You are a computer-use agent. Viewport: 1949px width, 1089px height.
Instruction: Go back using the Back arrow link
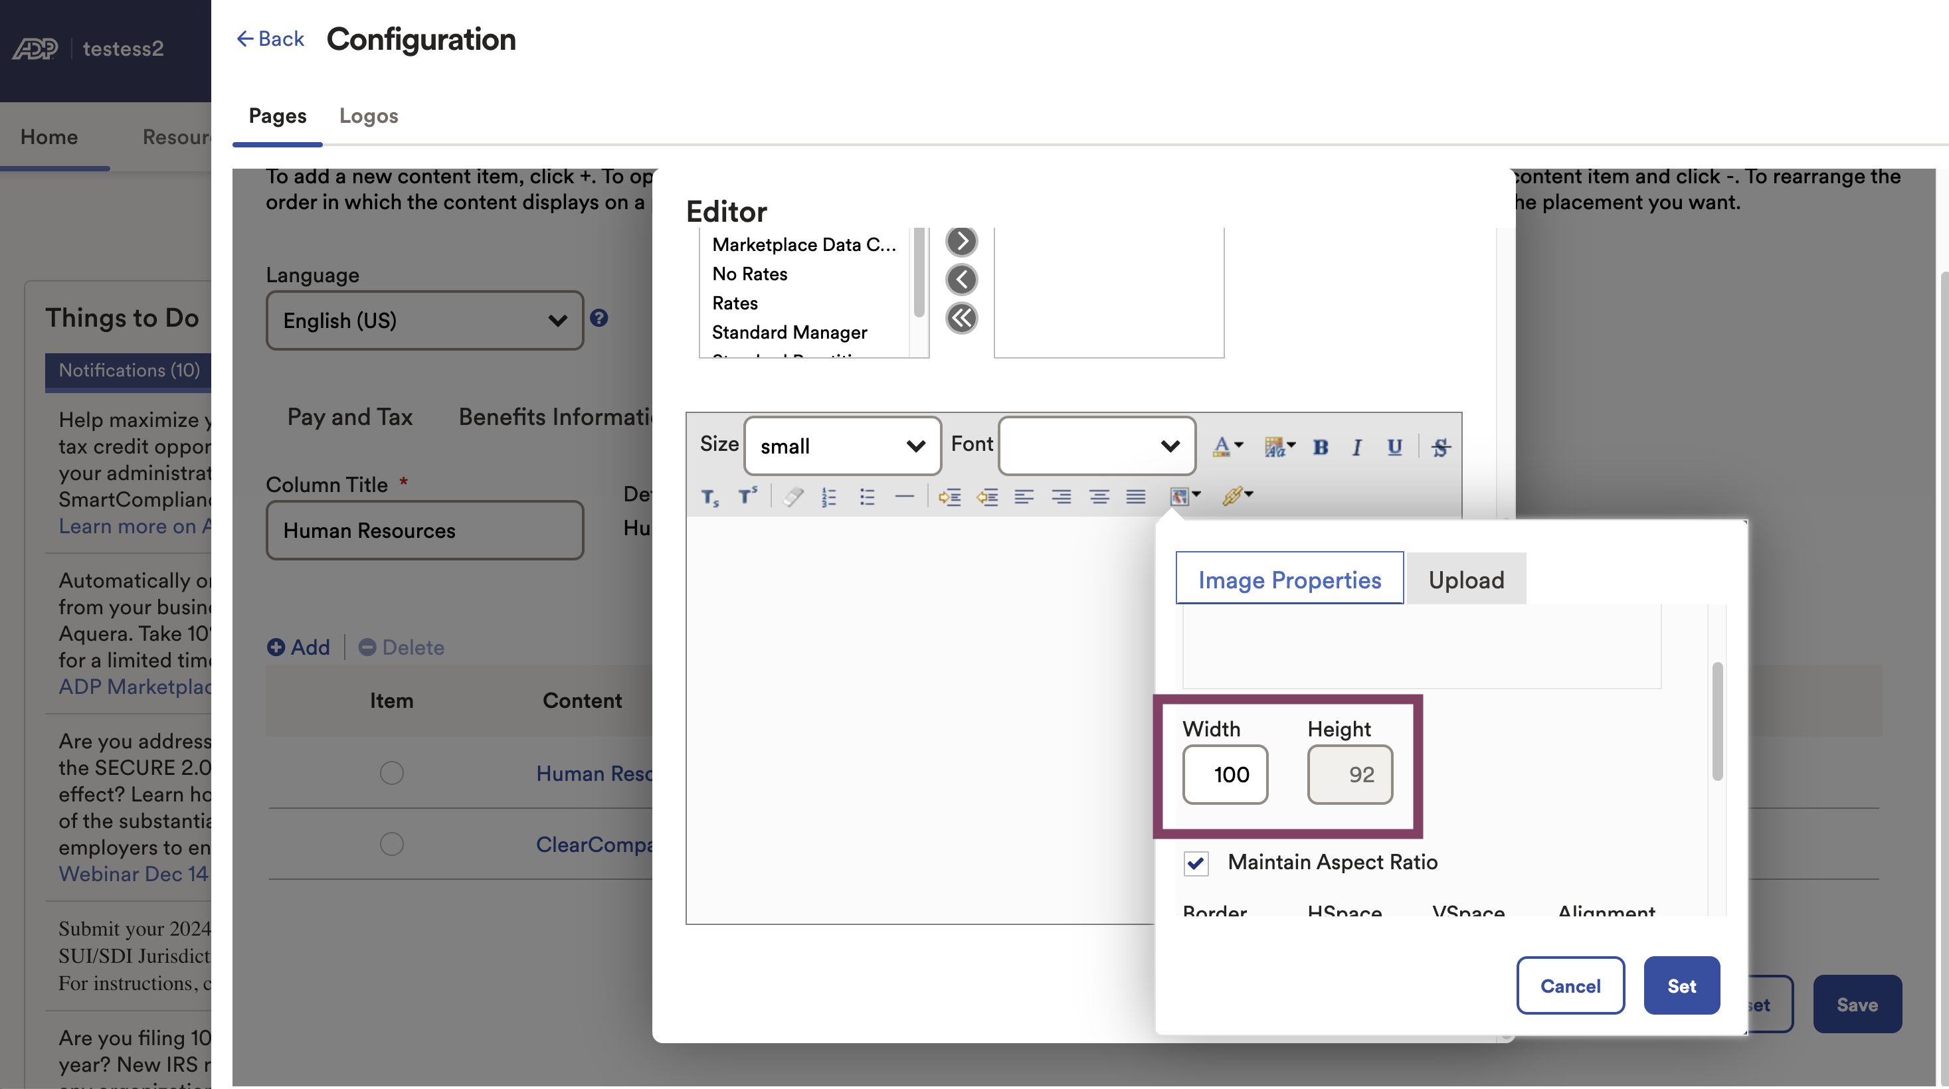coord(270,39)
